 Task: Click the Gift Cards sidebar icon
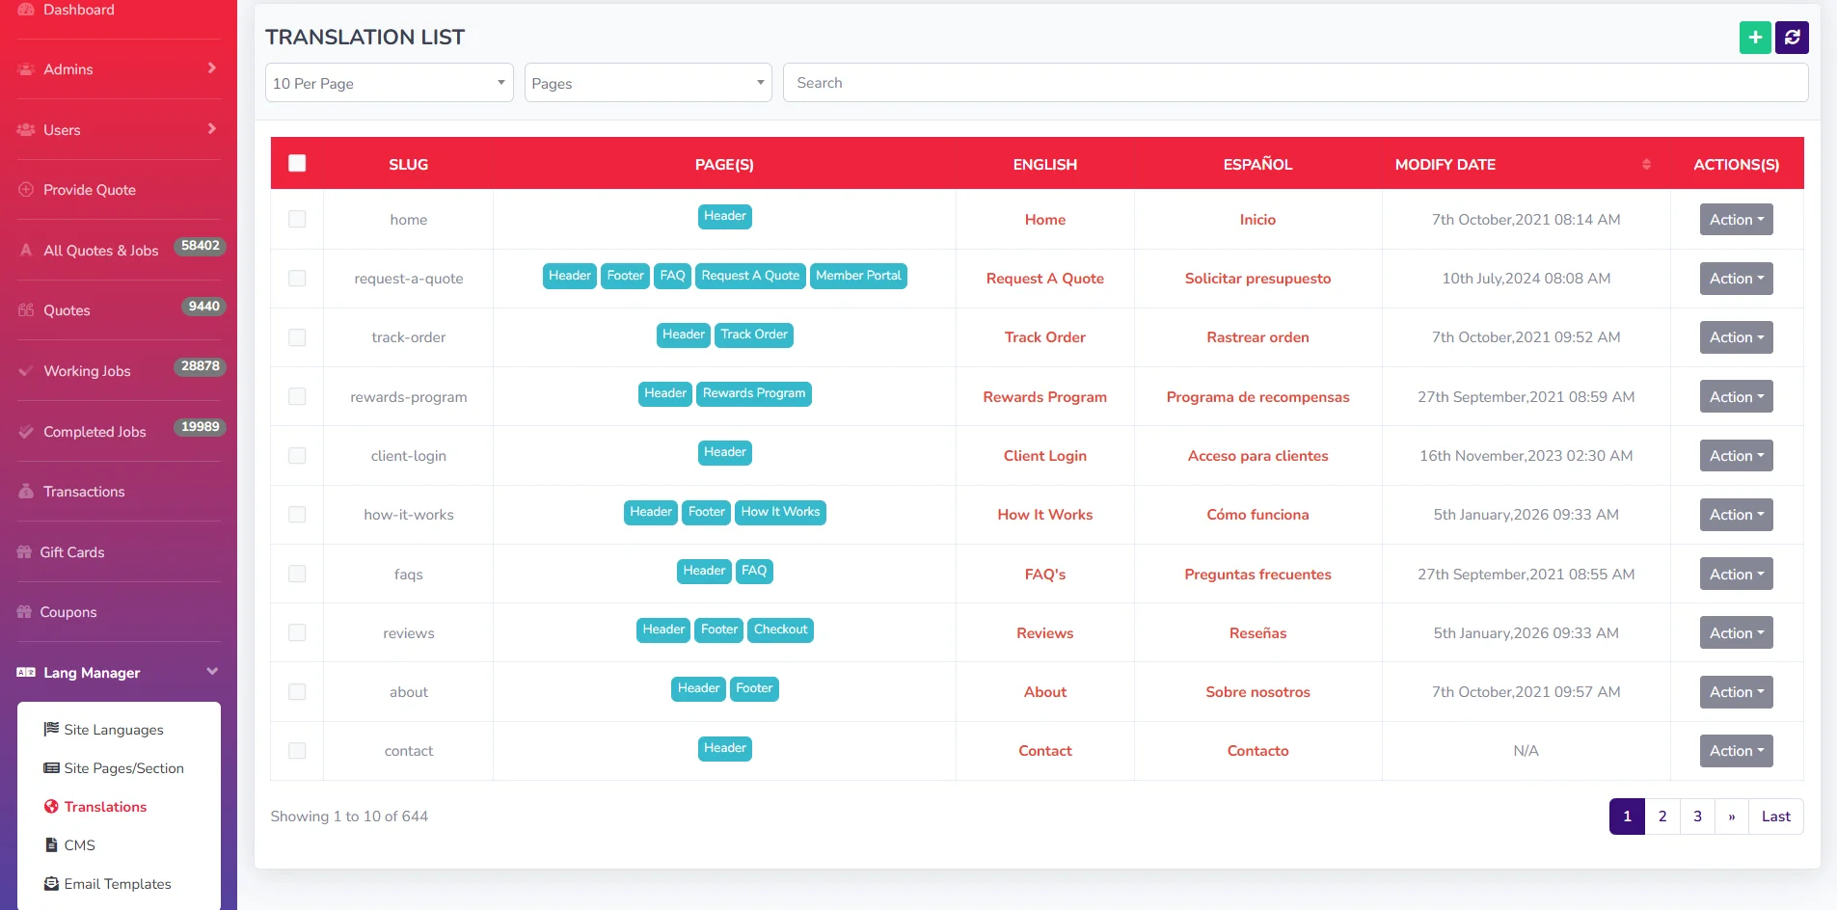24,552
